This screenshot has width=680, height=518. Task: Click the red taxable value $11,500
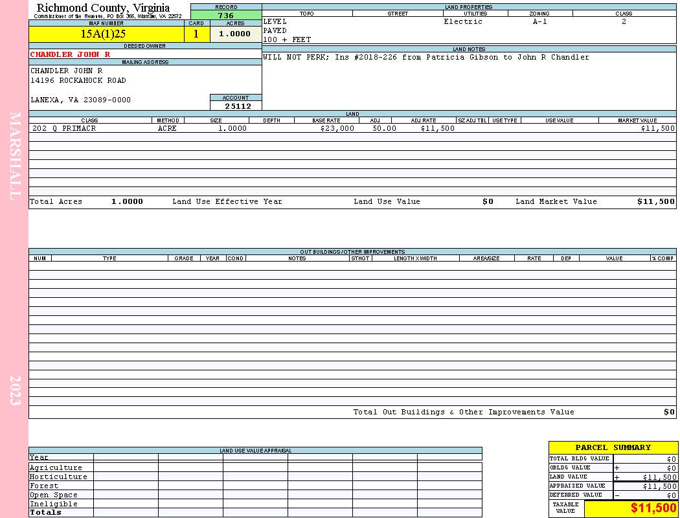(x=653, y=508)
